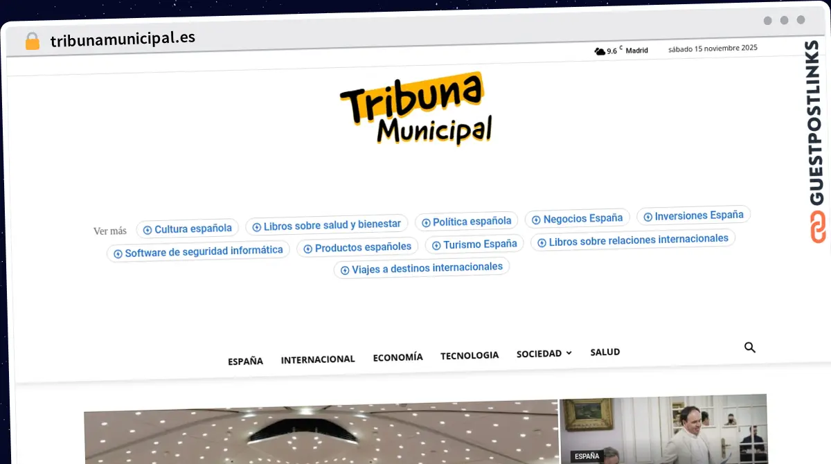Click the date sábado 15 noviembre 2025
The width and height of the screenshot is (831, 464).
[x=713, y=48]
